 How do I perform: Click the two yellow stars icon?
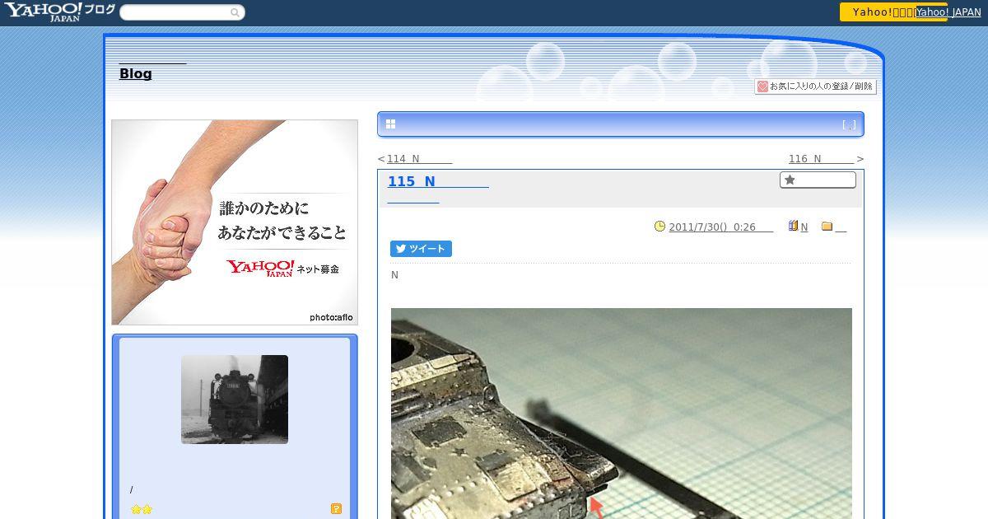[142, 510]
